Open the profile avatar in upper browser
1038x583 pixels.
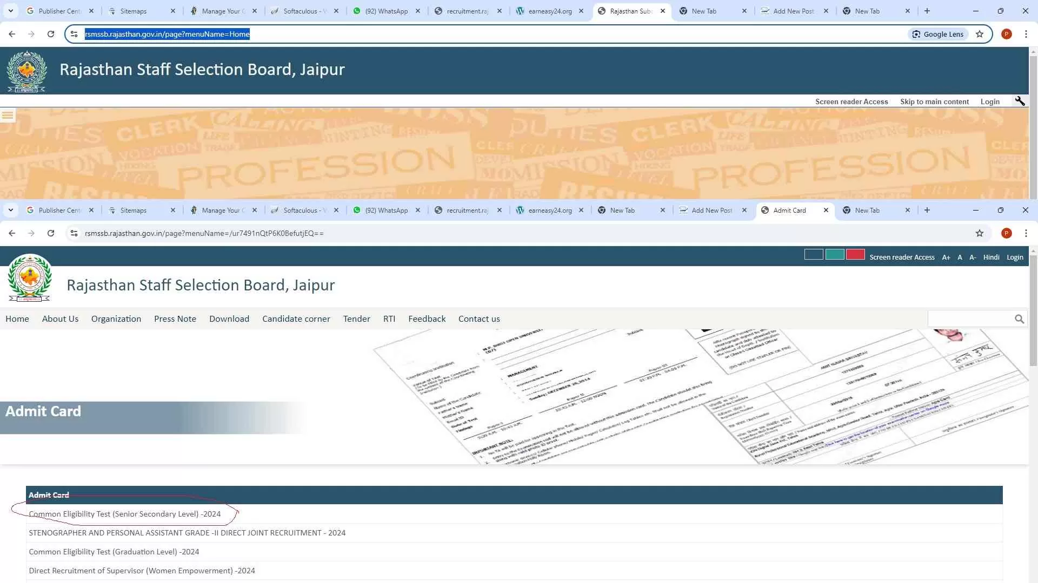(x=1006, y=34)
